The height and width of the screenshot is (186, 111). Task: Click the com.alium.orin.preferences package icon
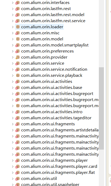click(x=18, y=51)
